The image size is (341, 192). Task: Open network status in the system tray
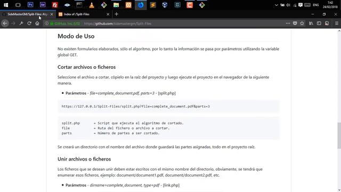click(x=295, y=5)
